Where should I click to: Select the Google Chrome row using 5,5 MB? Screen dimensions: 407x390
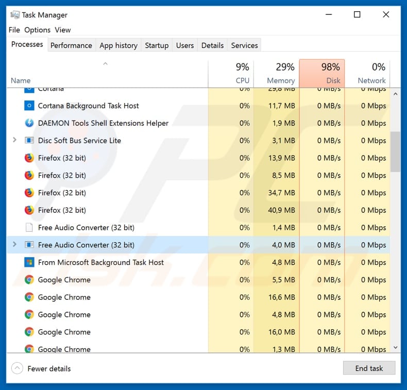198,279
